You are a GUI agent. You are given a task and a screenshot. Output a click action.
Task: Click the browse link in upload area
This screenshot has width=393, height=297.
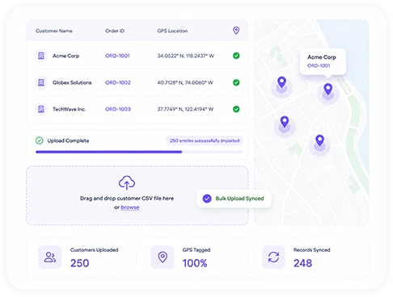(x=130, y=207)
